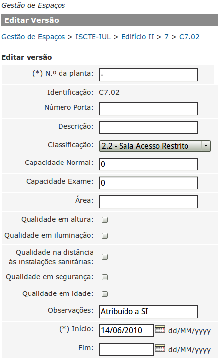Viewport: 218px width, 358px height.
Task: Navigate to Edifício II breadcrumb
Action: coord(137,37)
